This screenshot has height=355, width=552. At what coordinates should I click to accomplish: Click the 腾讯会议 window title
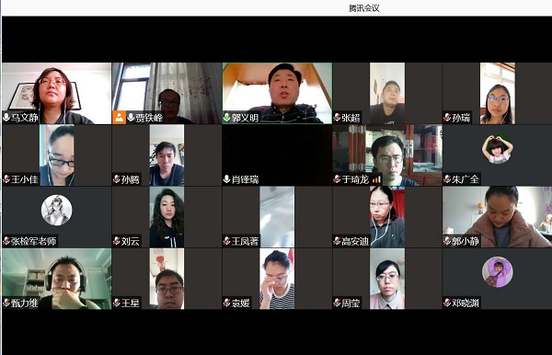(x=363, y=8)
